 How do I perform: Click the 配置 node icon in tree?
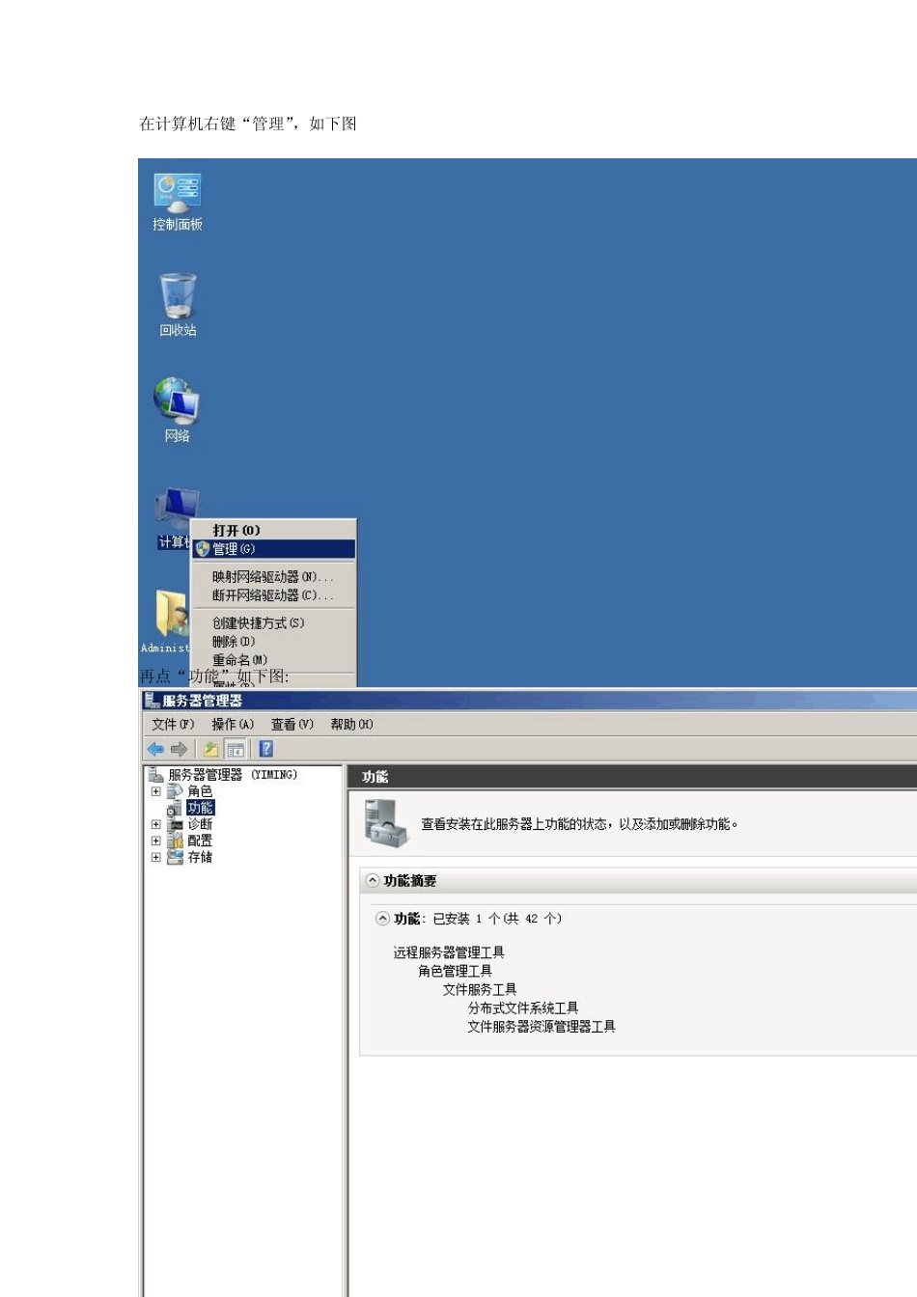[x=175, y=841]
